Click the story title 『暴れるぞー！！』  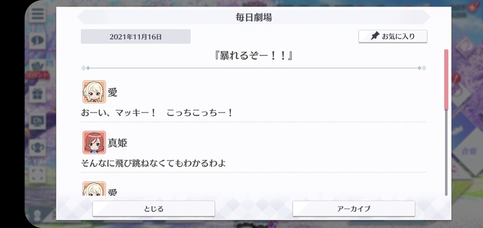pyautogui.click(x=253, y=56)
